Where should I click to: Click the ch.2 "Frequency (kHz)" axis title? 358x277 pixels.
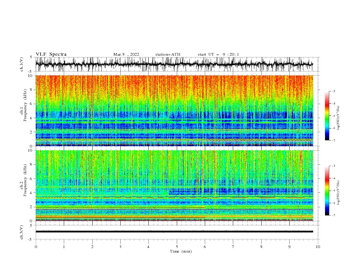pyautogui.click(x=25, y=180)
